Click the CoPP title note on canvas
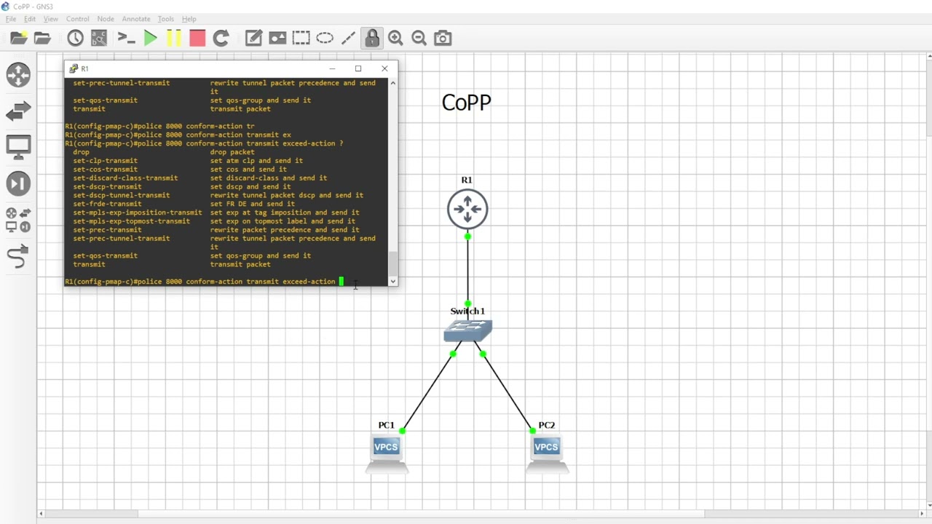Viewport: 932px width, 524px height. [x=467, y=103]
